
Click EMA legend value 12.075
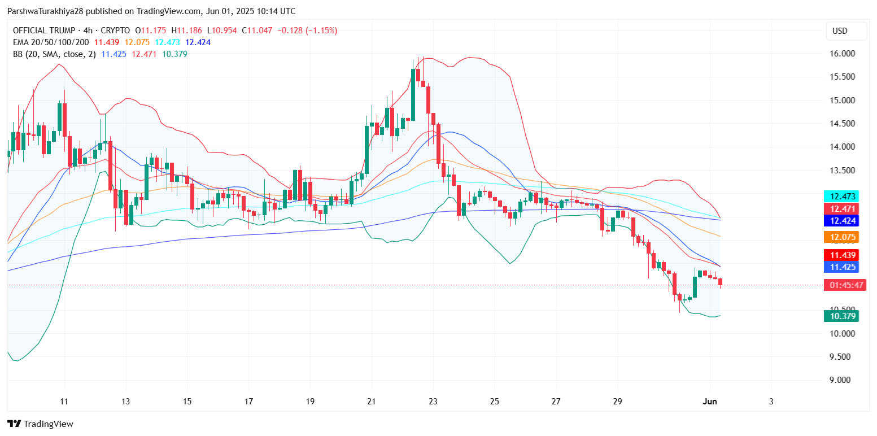(x=137, y=42)
